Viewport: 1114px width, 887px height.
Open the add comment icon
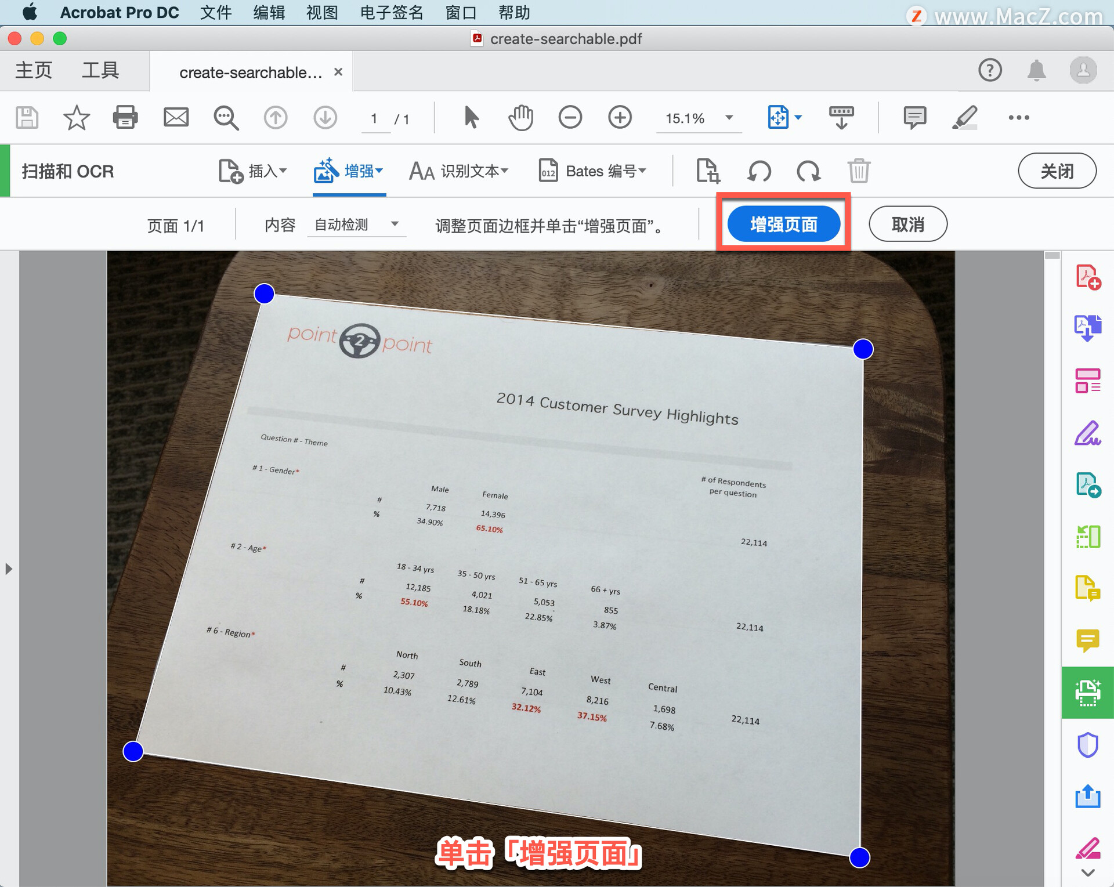tap(914, 118)
